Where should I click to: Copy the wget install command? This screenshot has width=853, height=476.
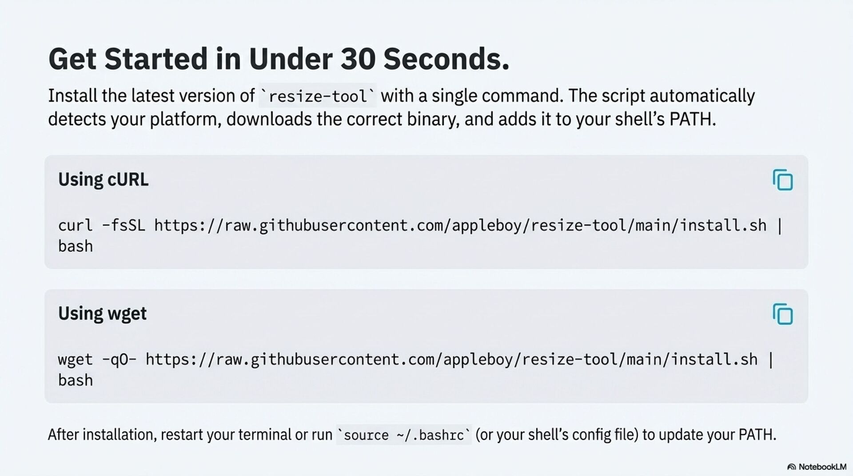point(782,314)
